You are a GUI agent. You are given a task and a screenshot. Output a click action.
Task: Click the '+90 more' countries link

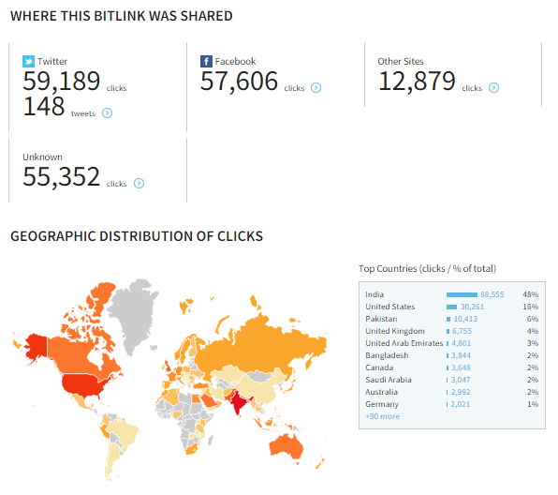[x=383, y=416]
